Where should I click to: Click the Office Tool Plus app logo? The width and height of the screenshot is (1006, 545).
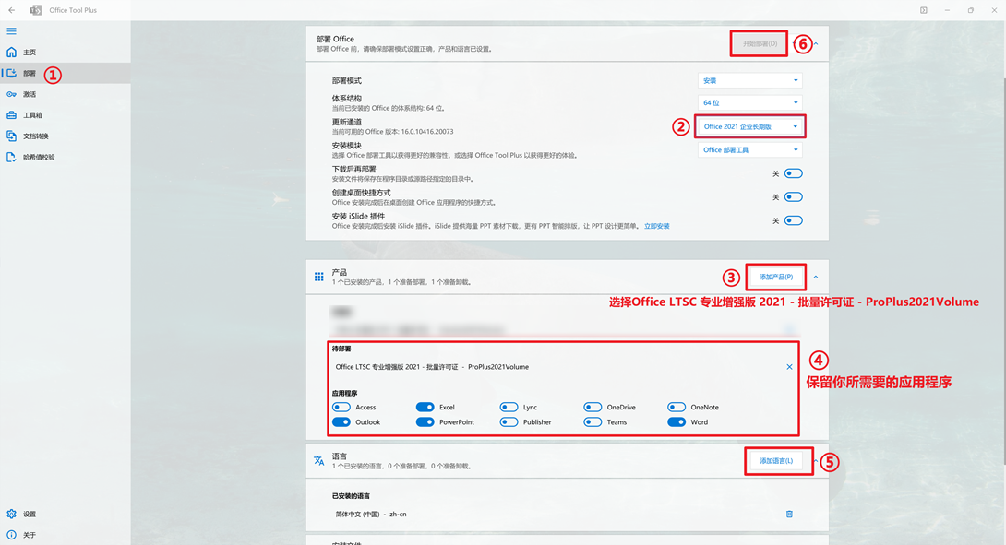(36, 10)
